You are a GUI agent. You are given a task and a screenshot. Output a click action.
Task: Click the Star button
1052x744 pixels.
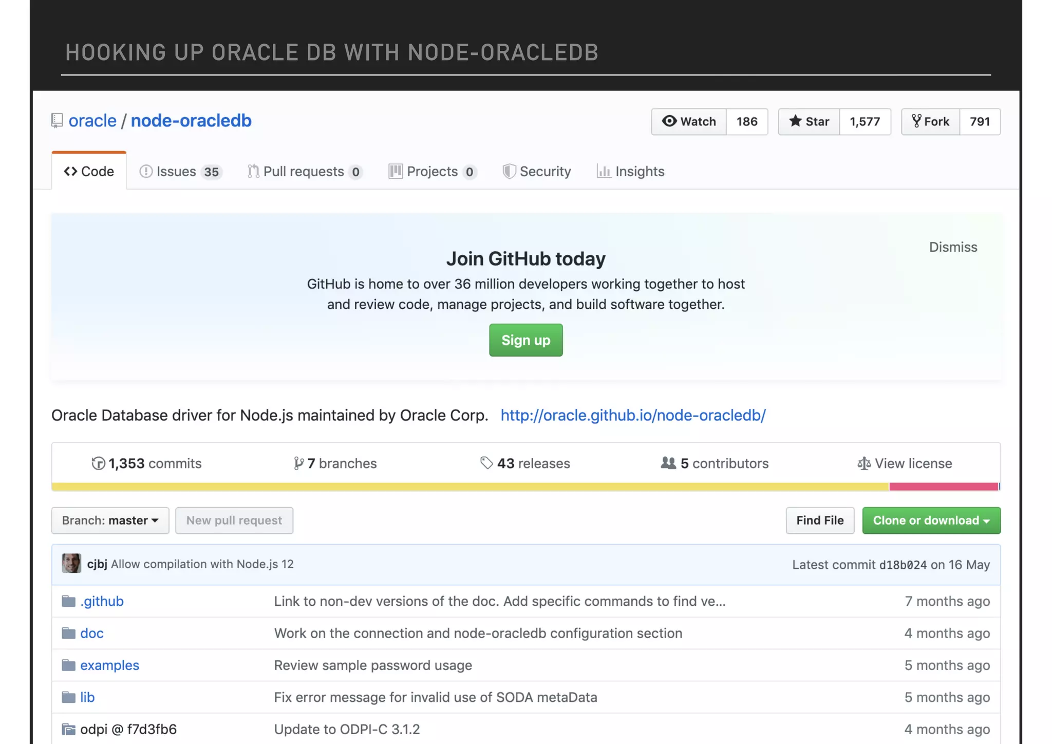coord(809,121)
